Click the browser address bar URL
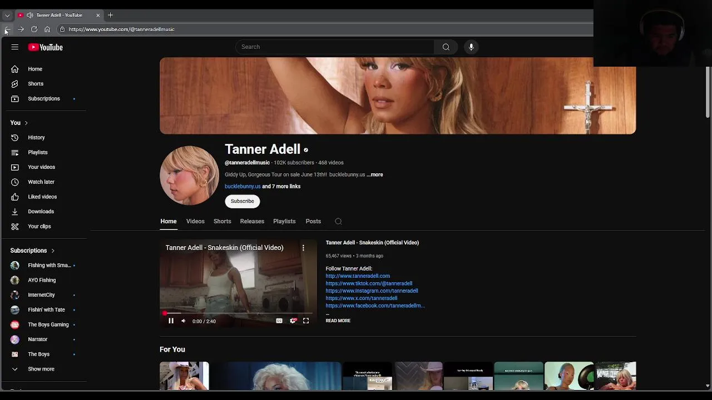This screenshot has width=712, height=400. 122,29
